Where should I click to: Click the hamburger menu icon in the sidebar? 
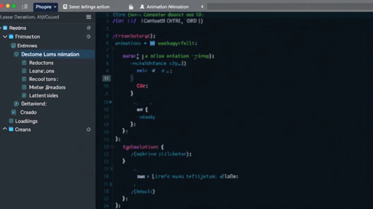point(89,17)
